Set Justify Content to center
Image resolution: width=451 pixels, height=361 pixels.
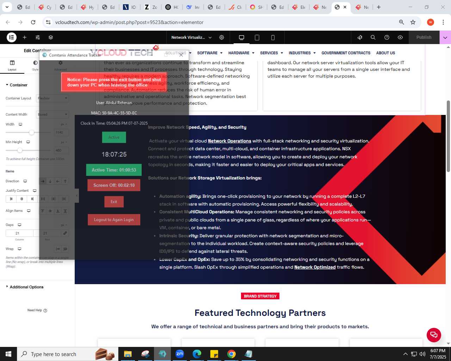pyautogui.click(x=21, y=199)
